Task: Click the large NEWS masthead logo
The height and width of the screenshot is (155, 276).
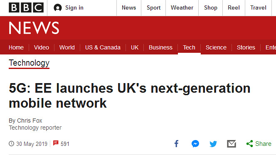Action: (x=34, y=28)
